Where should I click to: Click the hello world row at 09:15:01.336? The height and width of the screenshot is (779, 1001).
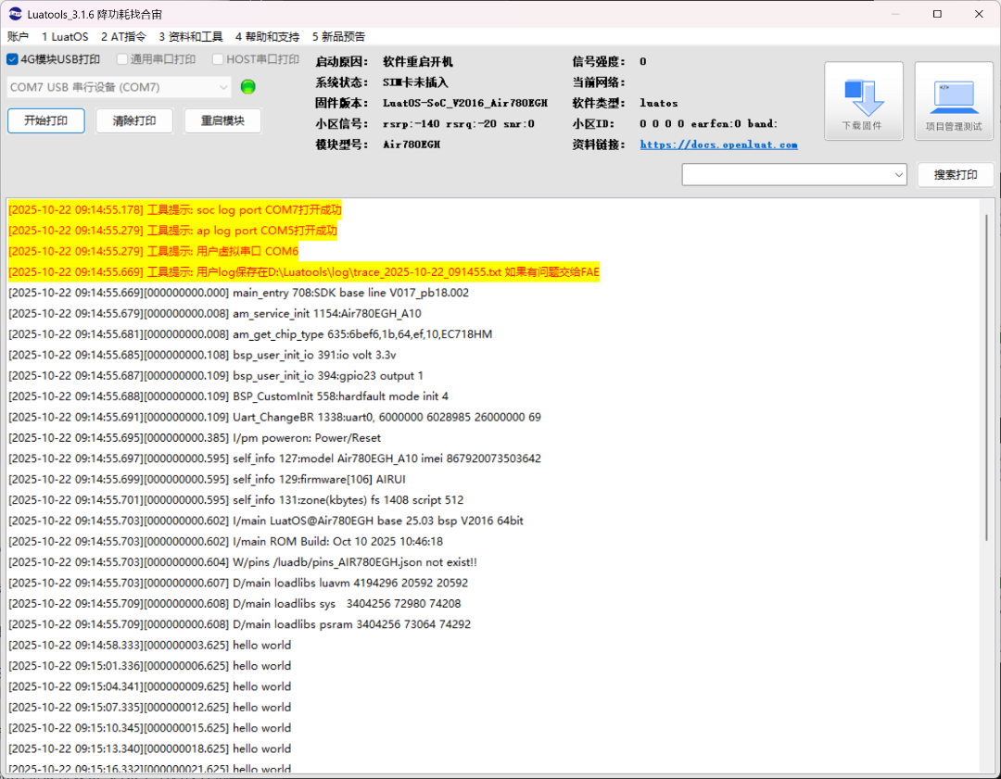[149, 666]
